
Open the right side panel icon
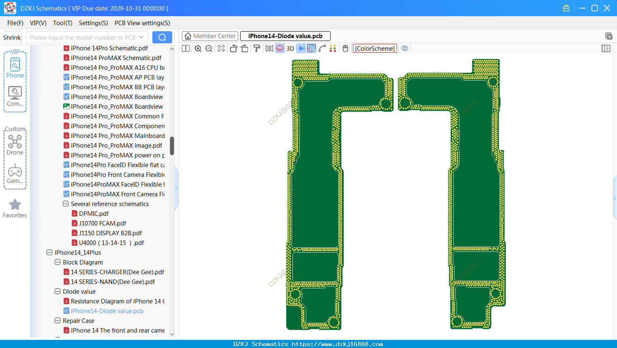(606, 49)
